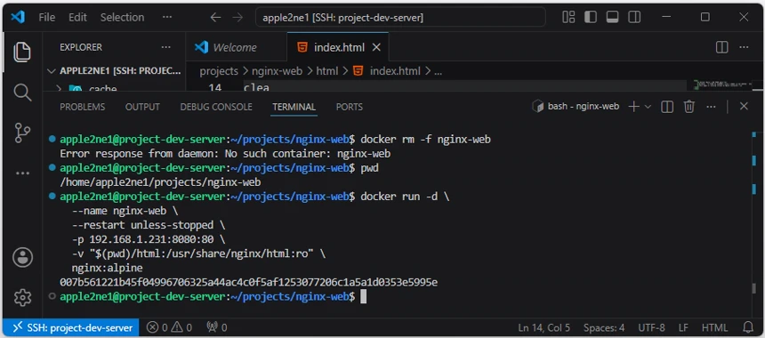This screenshot has width=765, height=338.
Task: Open the Explorer view in activity bar
Action: [22, 52]
